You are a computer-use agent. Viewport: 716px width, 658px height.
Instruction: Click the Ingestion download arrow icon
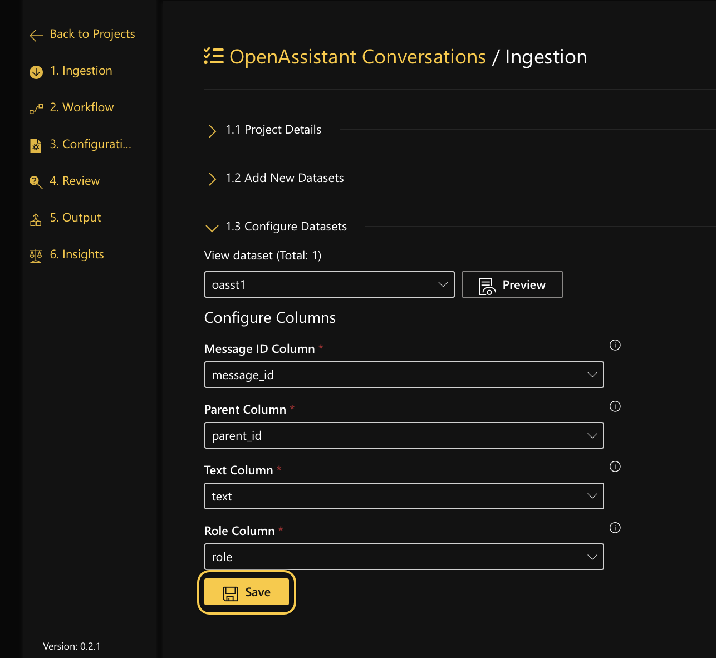36,72
